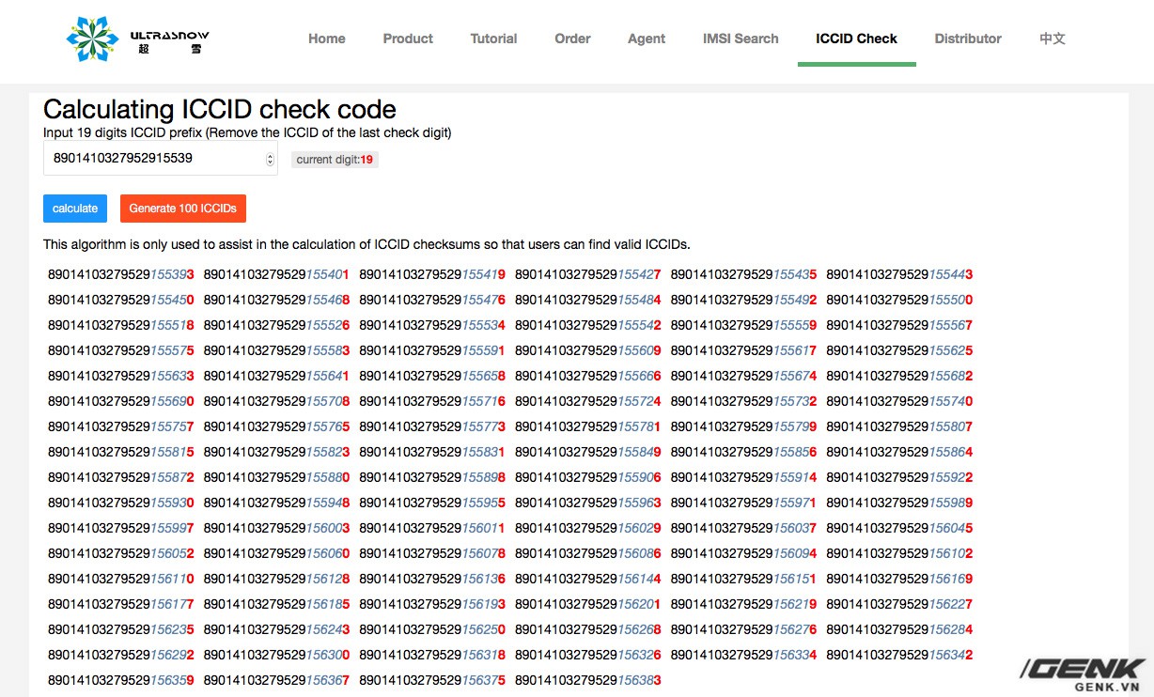1154x697 pixels.
Task: Select generated ICCID ending in 156045
Action: coord(899,529)
